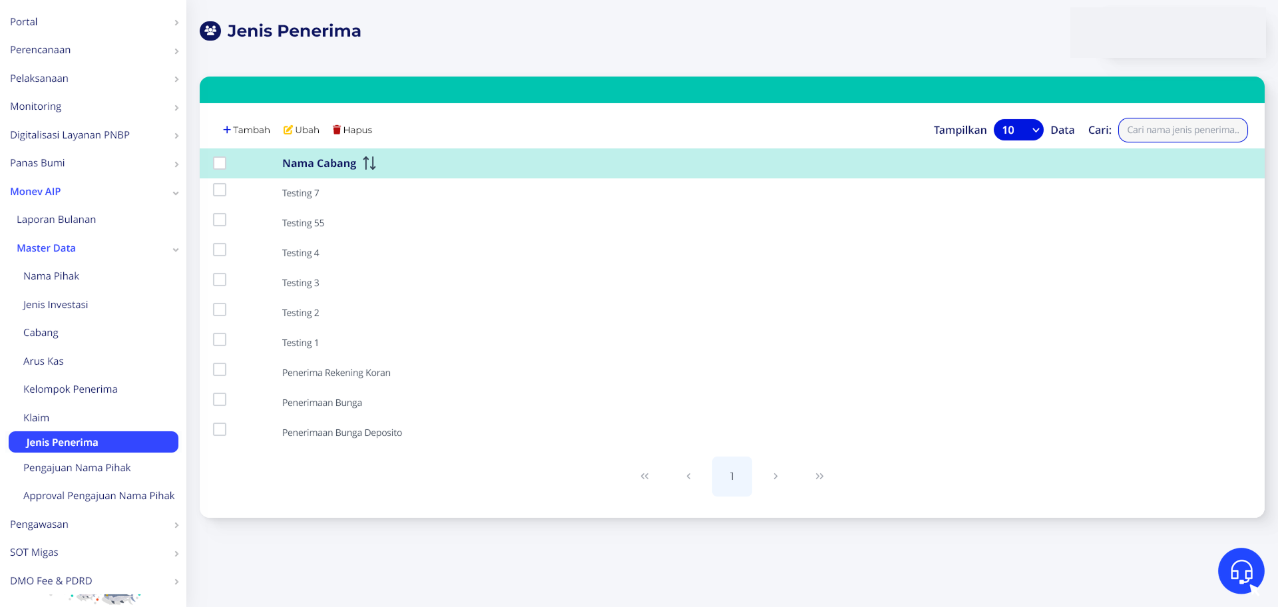This screenshot has height=607, width=1278.
Task: Click the Nama Cabang column header
Action: coord(319,163)
